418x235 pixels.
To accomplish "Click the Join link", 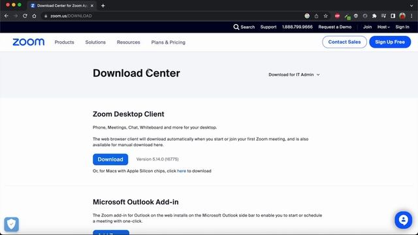I will tap(367, 27).
